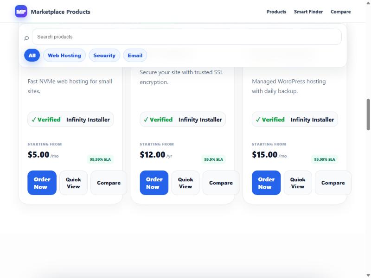
Task: Click the Search products input field
Action: tap(187, 37)
